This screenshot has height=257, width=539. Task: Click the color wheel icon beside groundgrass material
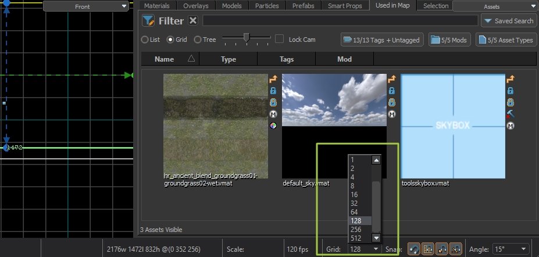pos(273,126)
